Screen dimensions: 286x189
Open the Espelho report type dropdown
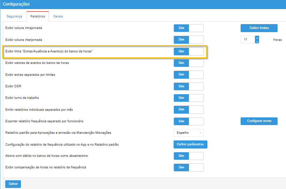tap(189, 133)
